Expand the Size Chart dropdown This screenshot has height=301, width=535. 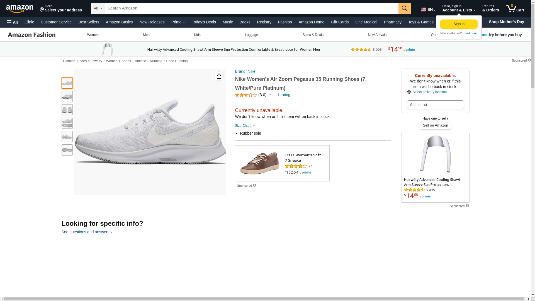245,126
